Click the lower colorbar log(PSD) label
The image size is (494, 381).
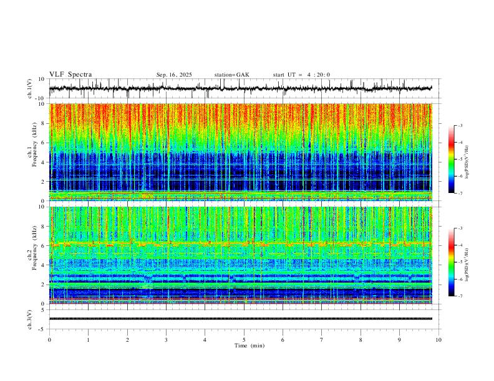[467, 265]
